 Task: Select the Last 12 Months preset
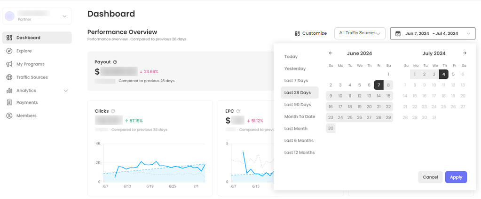point(300,153)
